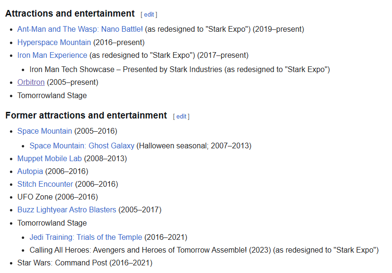Follow the Autopia link
This screenshot has height=273, width=392.
tap(30, 171)
